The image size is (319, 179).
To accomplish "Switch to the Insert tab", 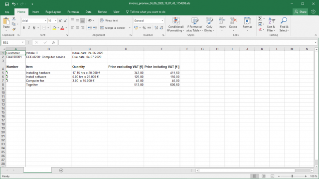I will point(35,12).
